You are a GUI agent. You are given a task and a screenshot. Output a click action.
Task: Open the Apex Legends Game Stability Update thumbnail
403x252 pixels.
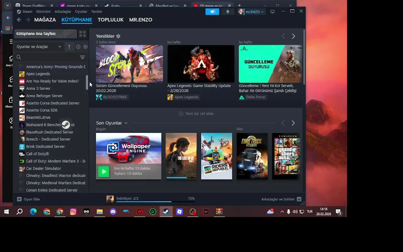[201, 64]
